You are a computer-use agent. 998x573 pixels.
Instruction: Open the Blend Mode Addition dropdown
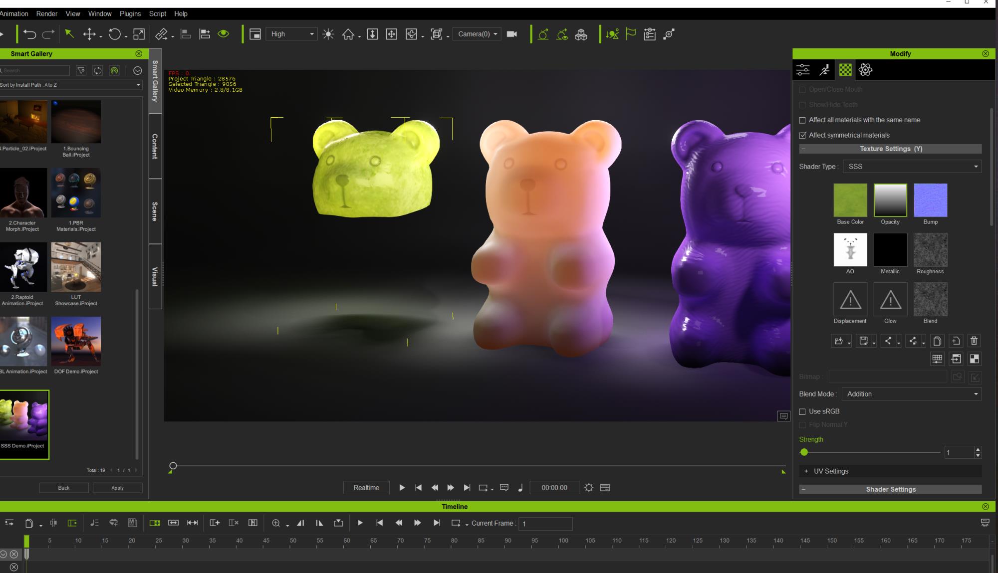coord(911,394)
